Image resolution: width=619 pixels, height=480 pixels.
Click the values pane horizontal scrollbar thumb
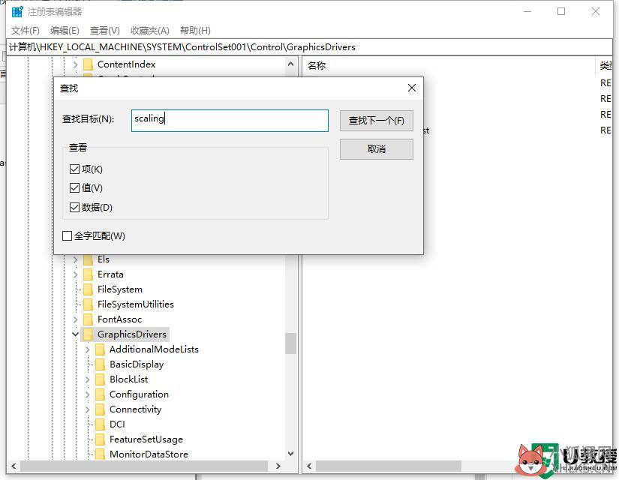click(x=388, y=466)
